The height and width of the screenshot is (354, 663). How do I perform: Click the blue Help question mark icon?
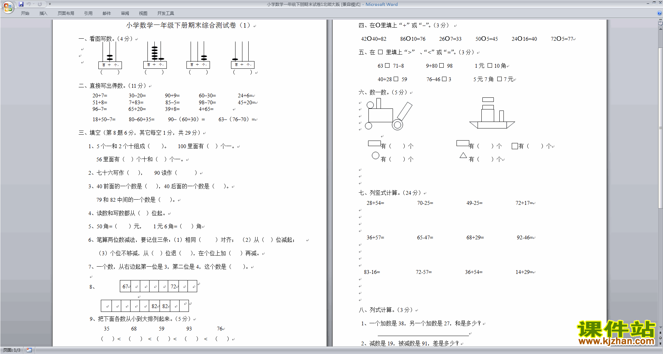pyautogui.click(x=659, y=13)
